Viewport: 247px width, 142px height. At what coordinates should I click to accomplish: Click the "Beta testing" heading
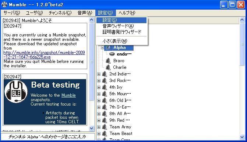coord(55,85)
